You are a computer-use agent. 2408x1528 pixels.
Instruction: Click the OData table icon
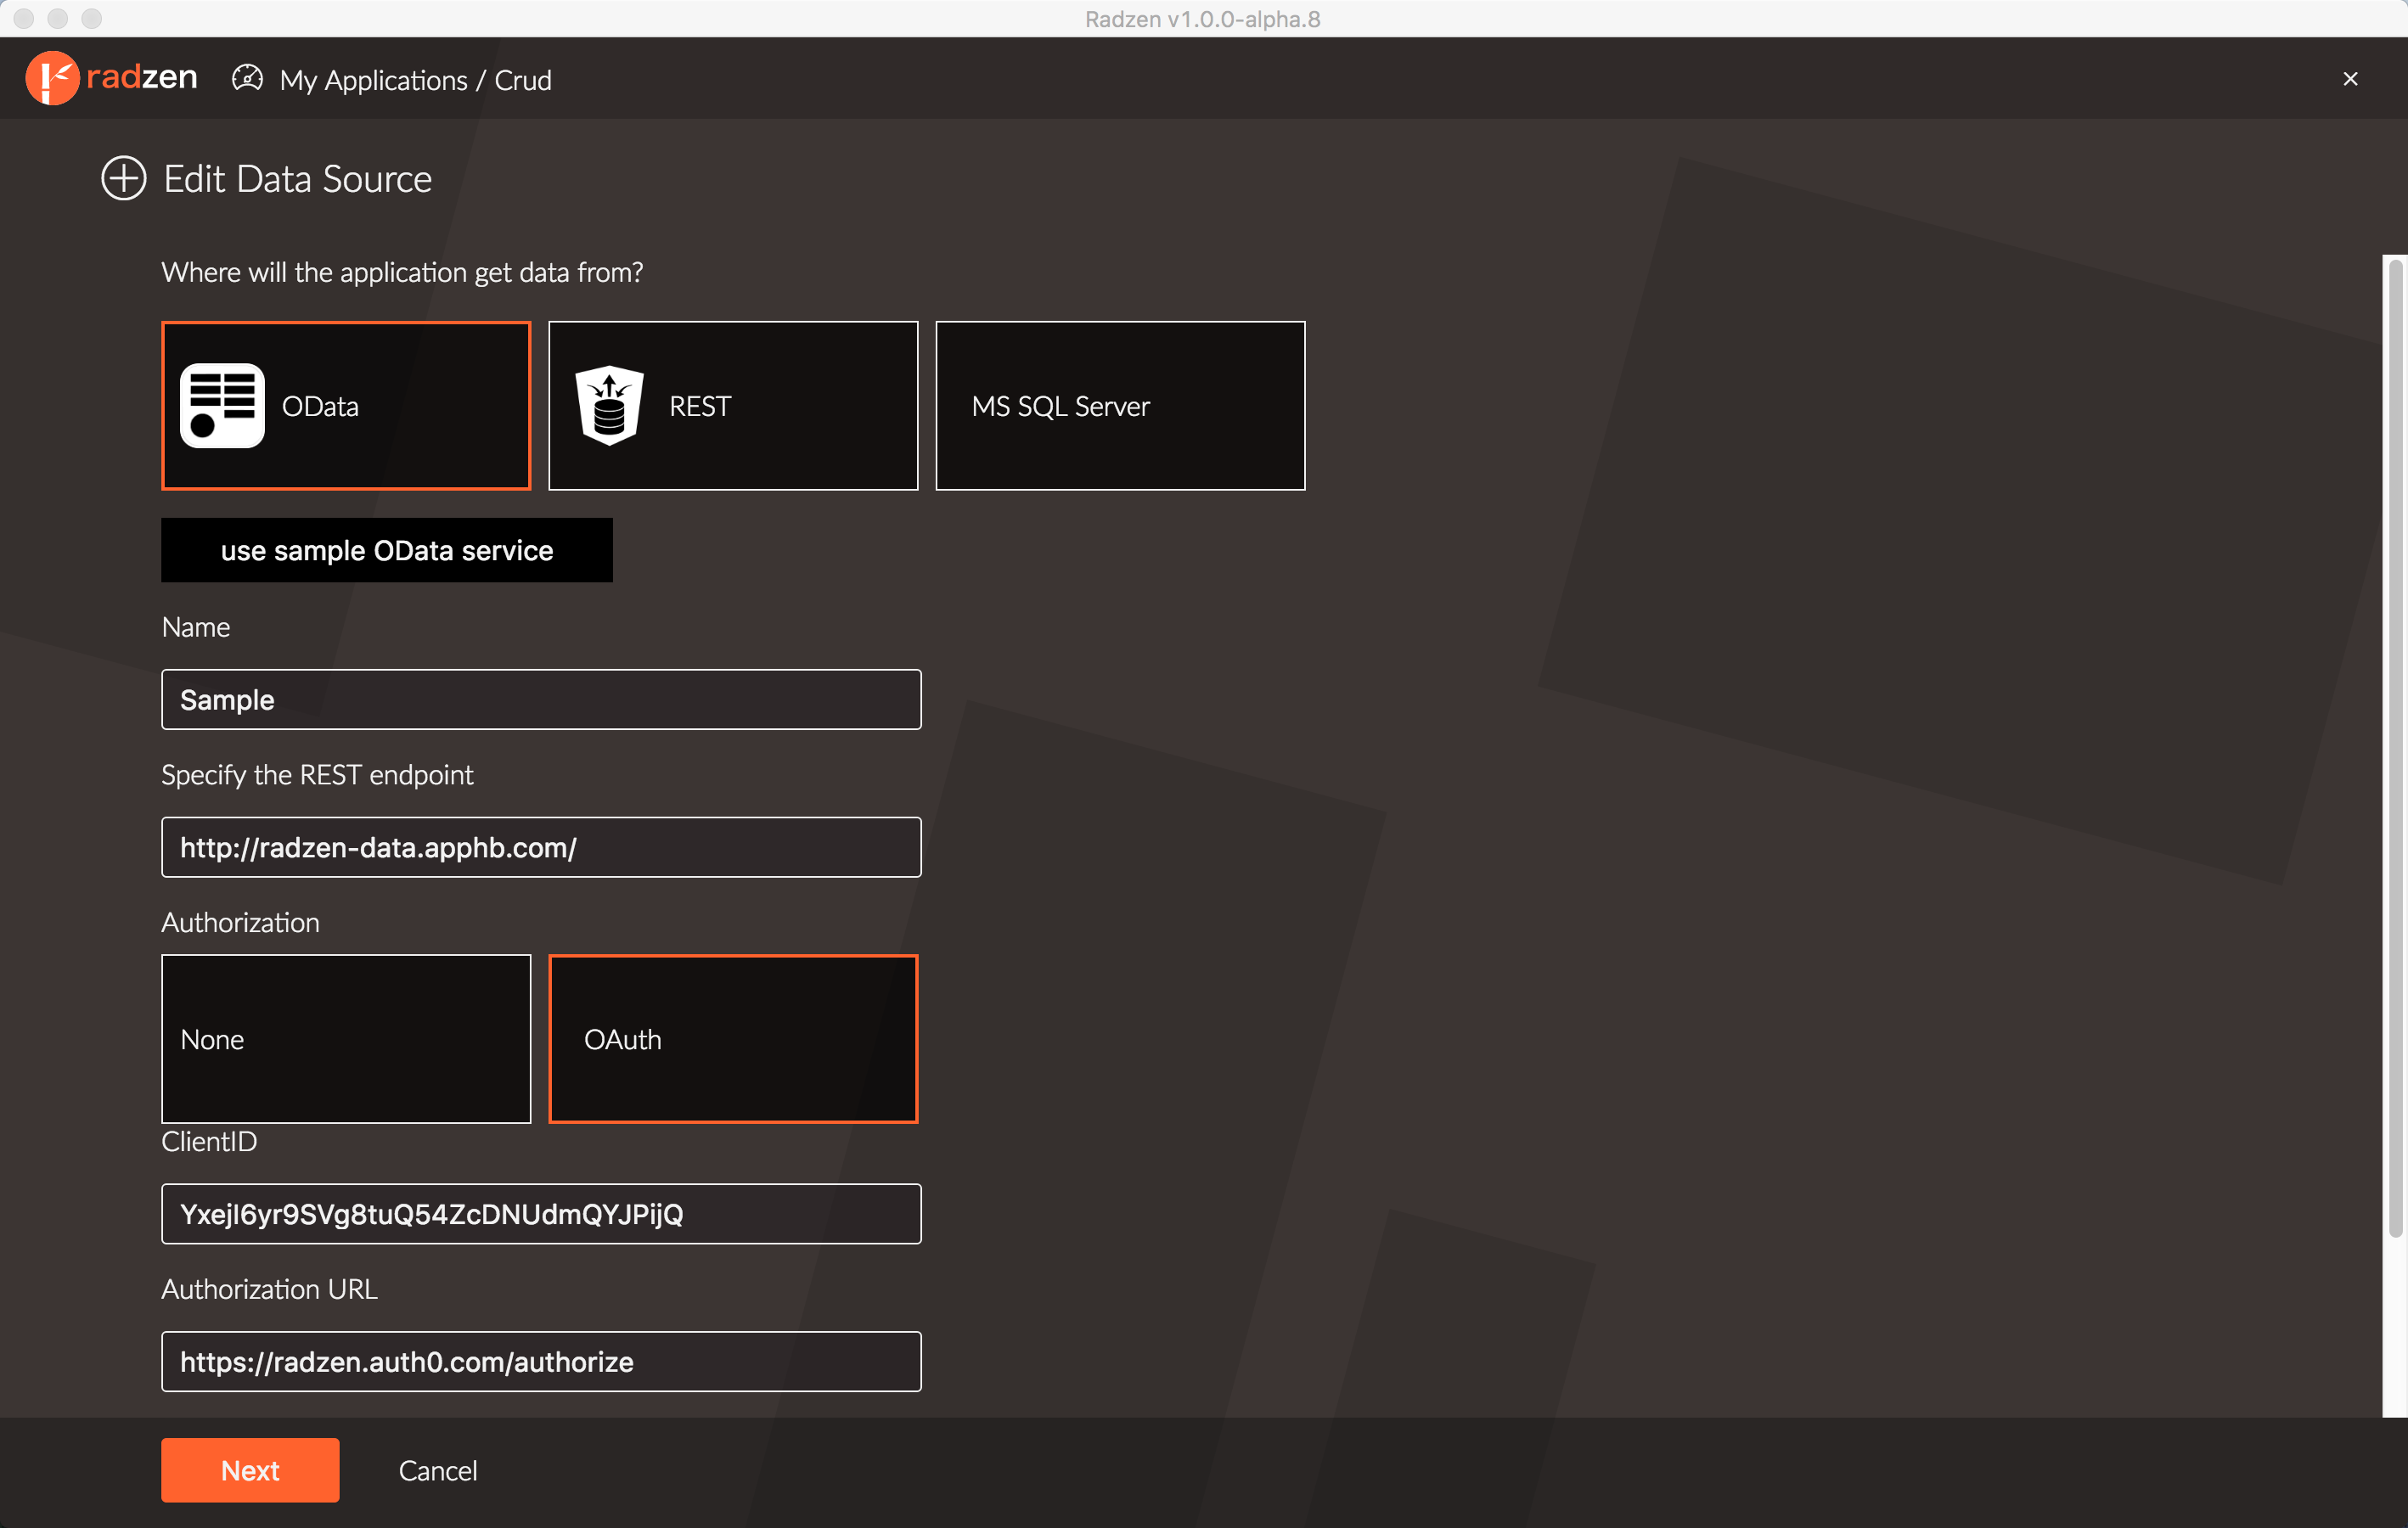[x=222, y=406]
